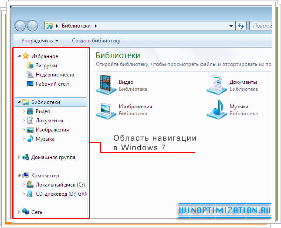281x228 pixels.
Task: Expand the Видео tree node
Action: coord(24,111)
